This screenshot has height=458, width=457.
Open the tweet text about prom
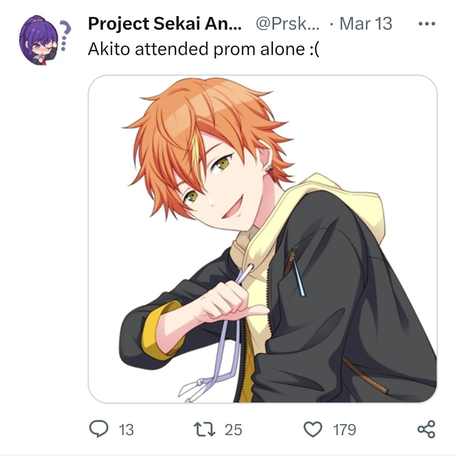(x=204, y=49)
